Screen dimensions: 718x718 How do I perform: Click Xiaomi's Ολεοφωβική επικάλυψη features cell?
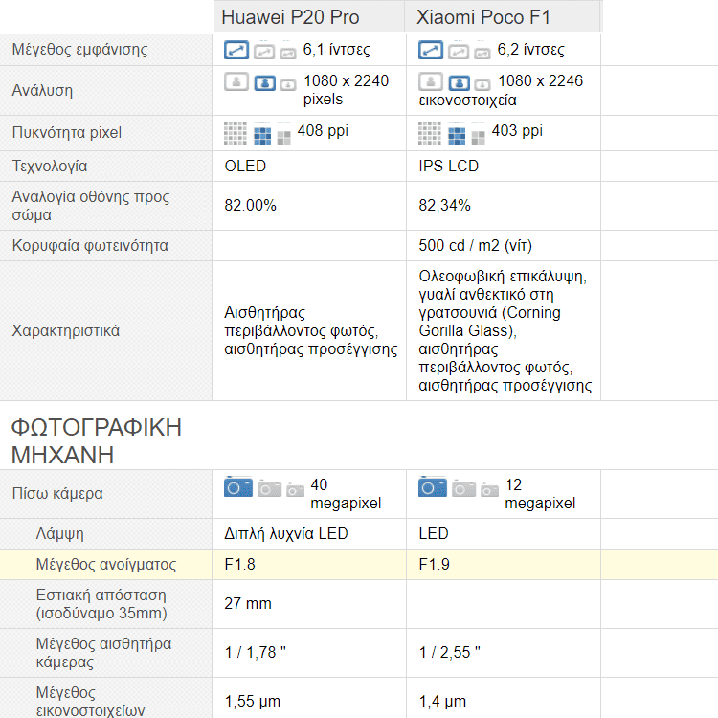tap(505, 330)
